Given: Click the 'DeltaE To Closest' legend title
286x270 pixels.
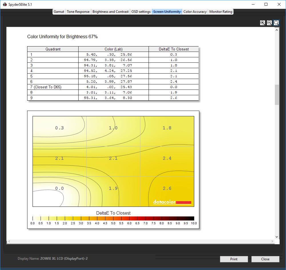Looking at the screenshot, I should point(113,213).
